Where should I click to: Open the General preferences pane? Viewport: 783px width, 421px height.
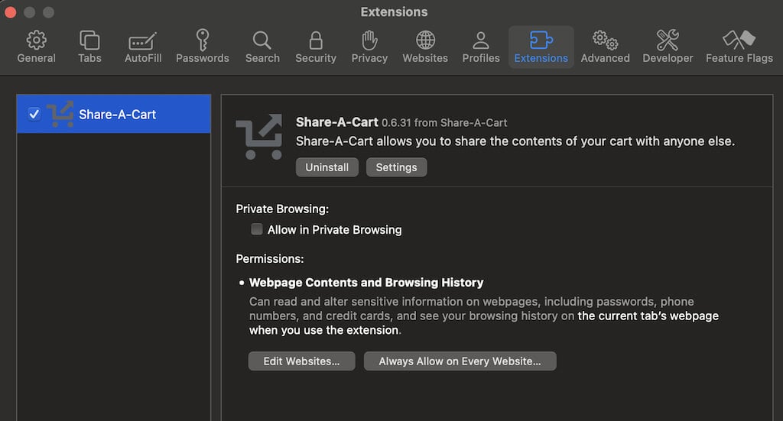click(x=36, y=47)
